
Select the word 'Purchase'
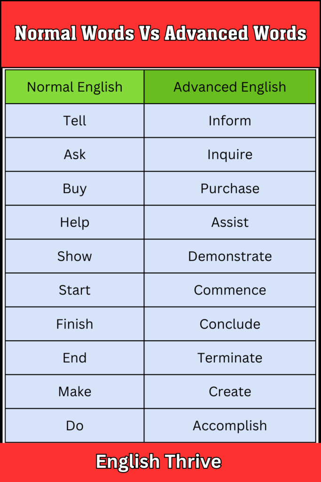[x=230, y=189]
